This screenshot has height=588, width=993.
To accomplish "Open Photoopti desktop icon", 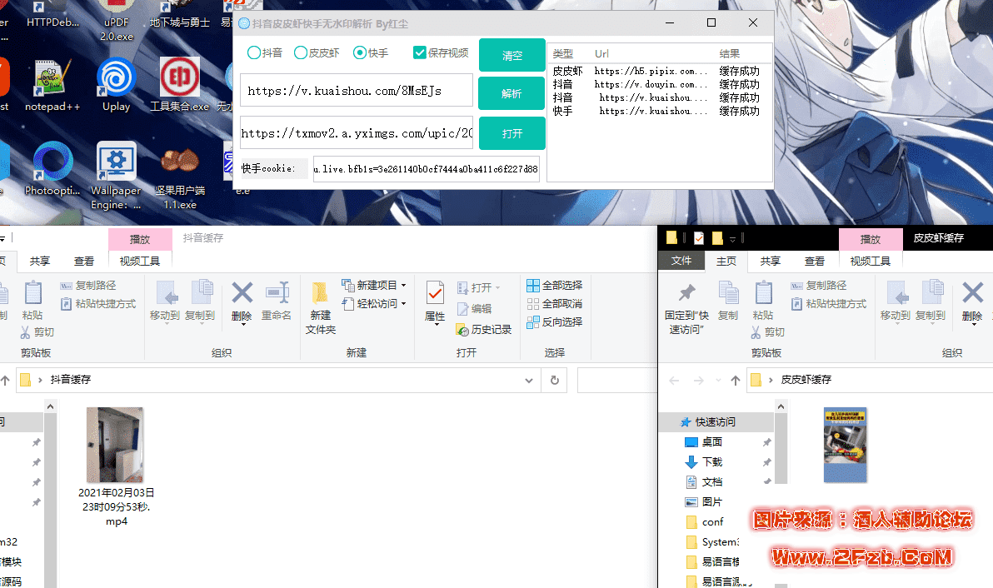I will (x=52, y=169).
